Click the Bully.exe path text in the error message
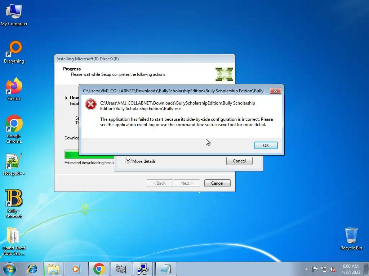This screenshot has width=369, height=276. pyautogui.click(x=177, y=106)
